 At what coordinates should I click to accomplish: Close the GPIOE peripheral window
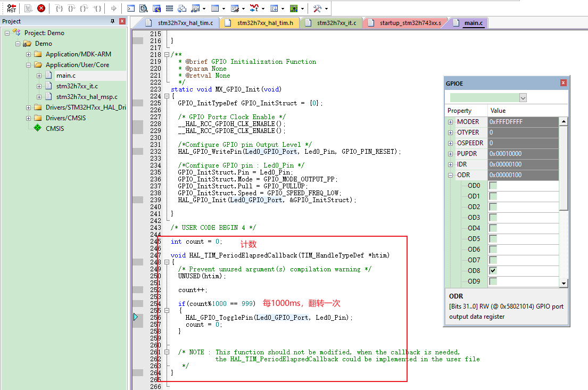(x=563, y=83)
